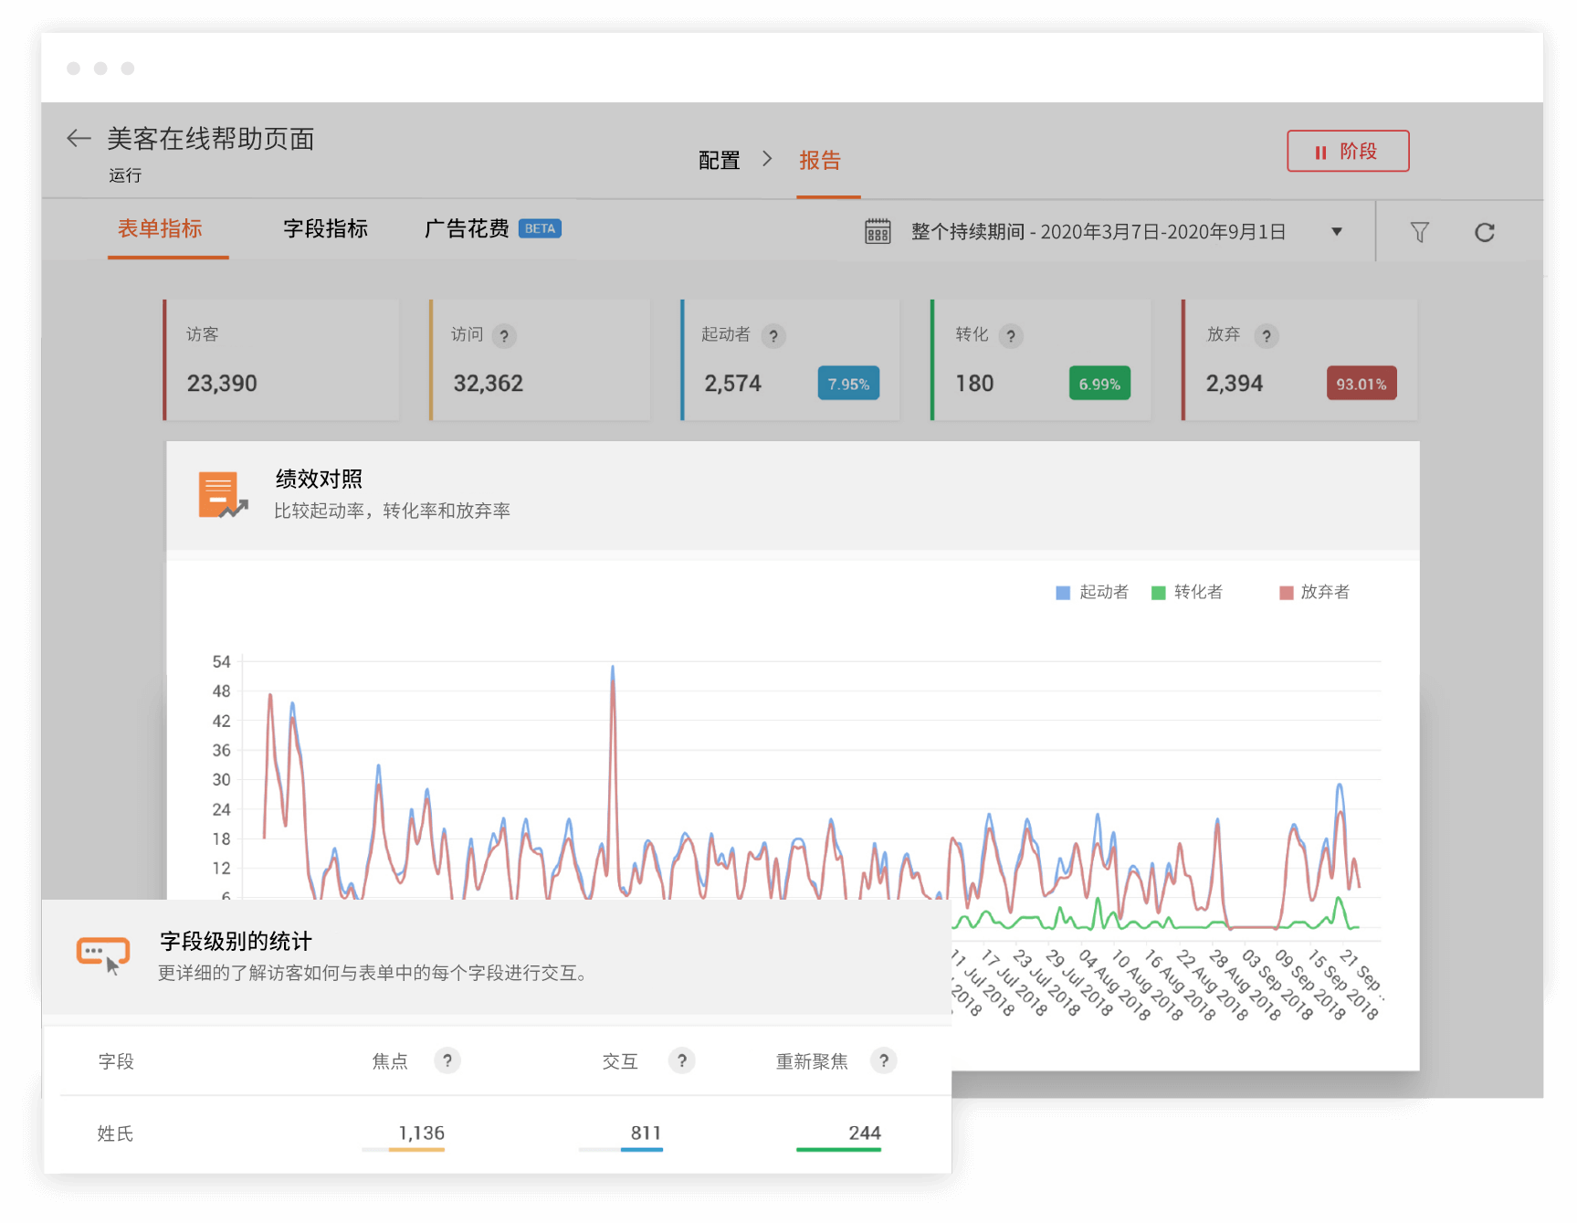Viewport: 1577px width, 1223px height.
Task: Toggle 起动者 series in chart legend
Action: tap(1092, 592)
